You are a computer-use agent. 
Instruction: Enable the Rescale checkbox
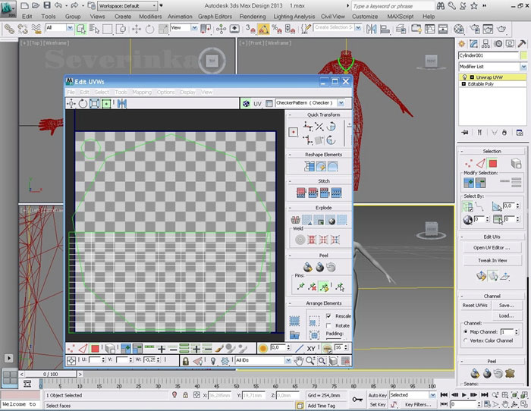click(328, 315)
